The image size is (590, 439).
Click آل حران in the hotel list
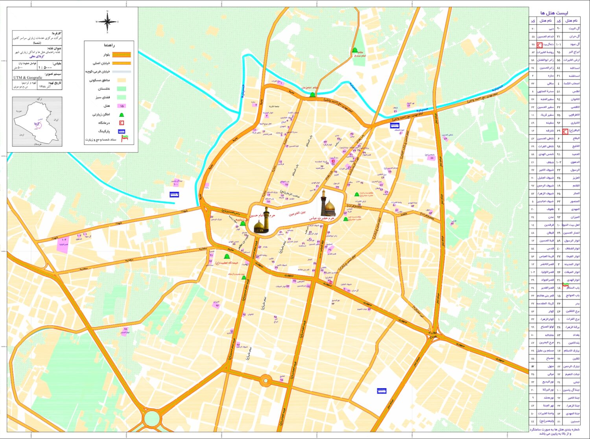click(575, 37)
